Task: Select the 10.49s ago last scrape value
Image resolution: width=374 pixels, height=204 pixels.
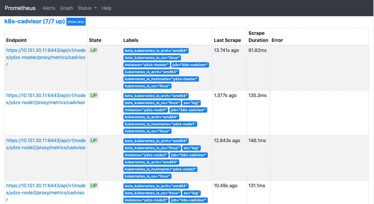Action: (226, 186)
